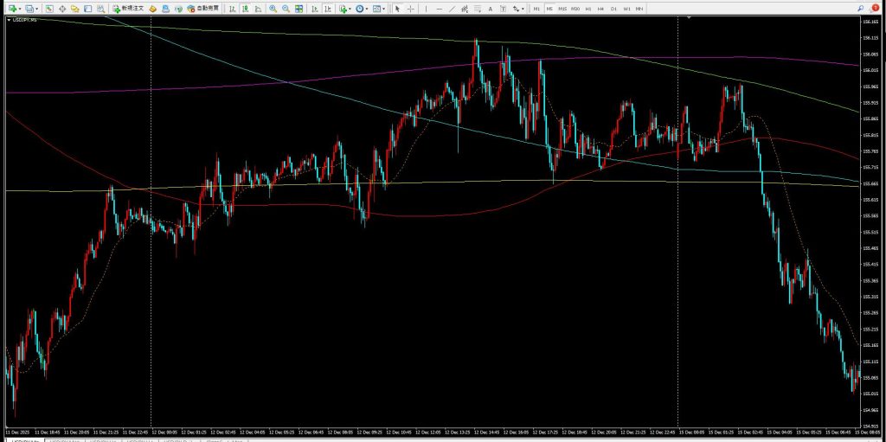The image size is (886, 442).
Task: Select the horizontal line drawing tool
Action: coord(440,9)
